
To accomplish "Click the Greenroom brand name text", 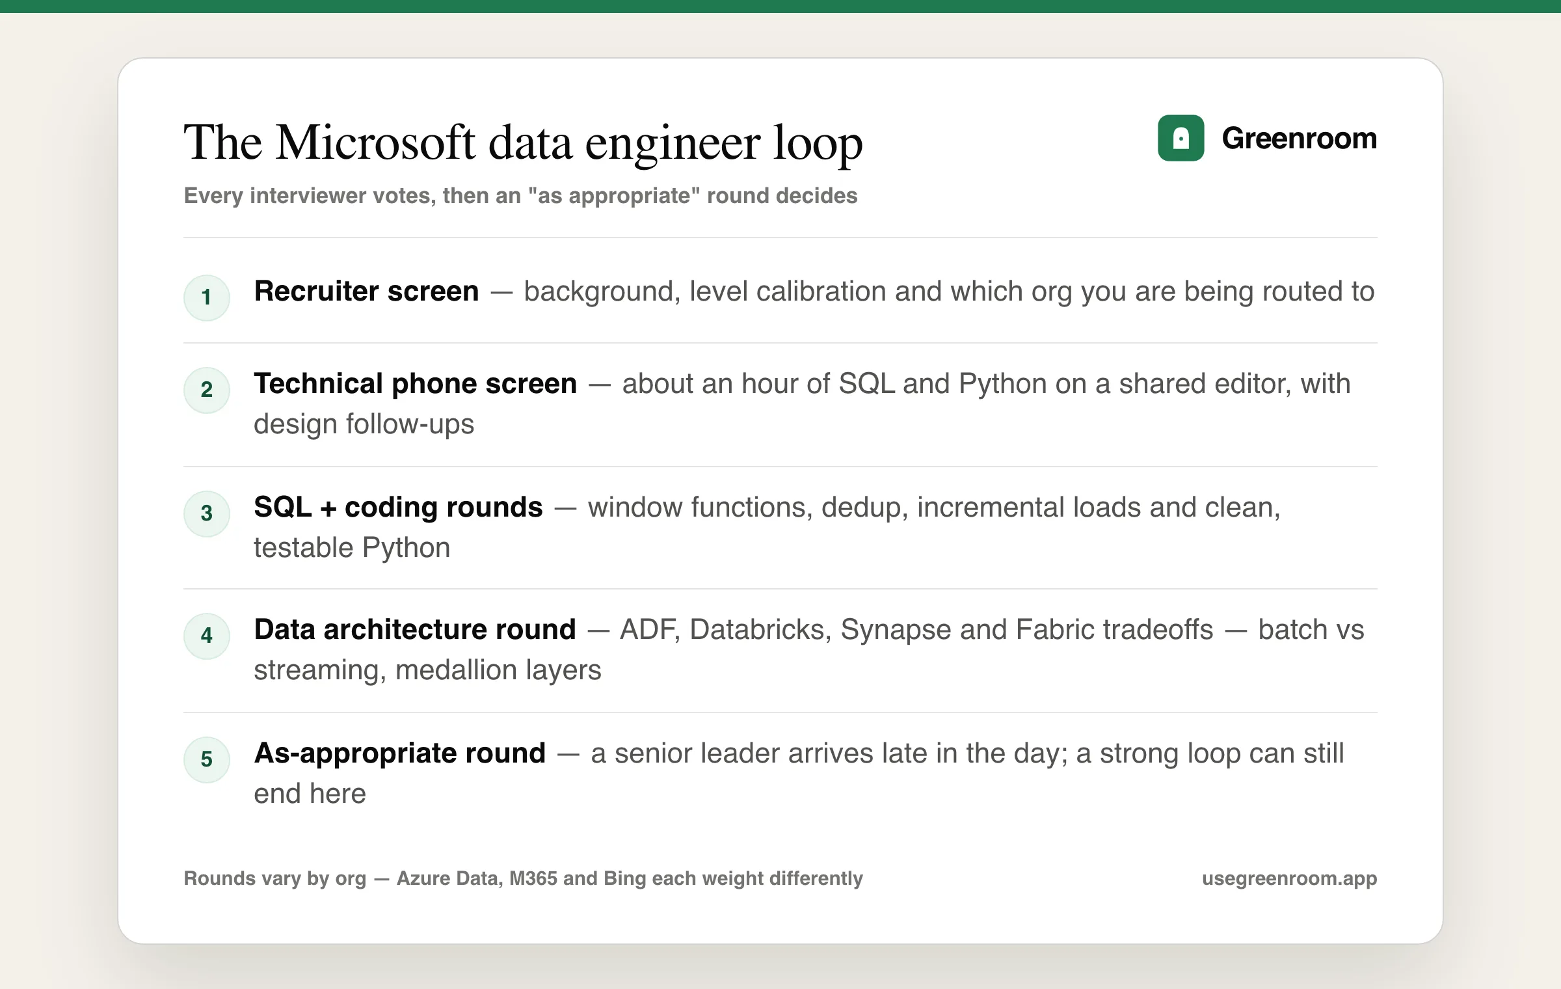I will point(1299,138).
